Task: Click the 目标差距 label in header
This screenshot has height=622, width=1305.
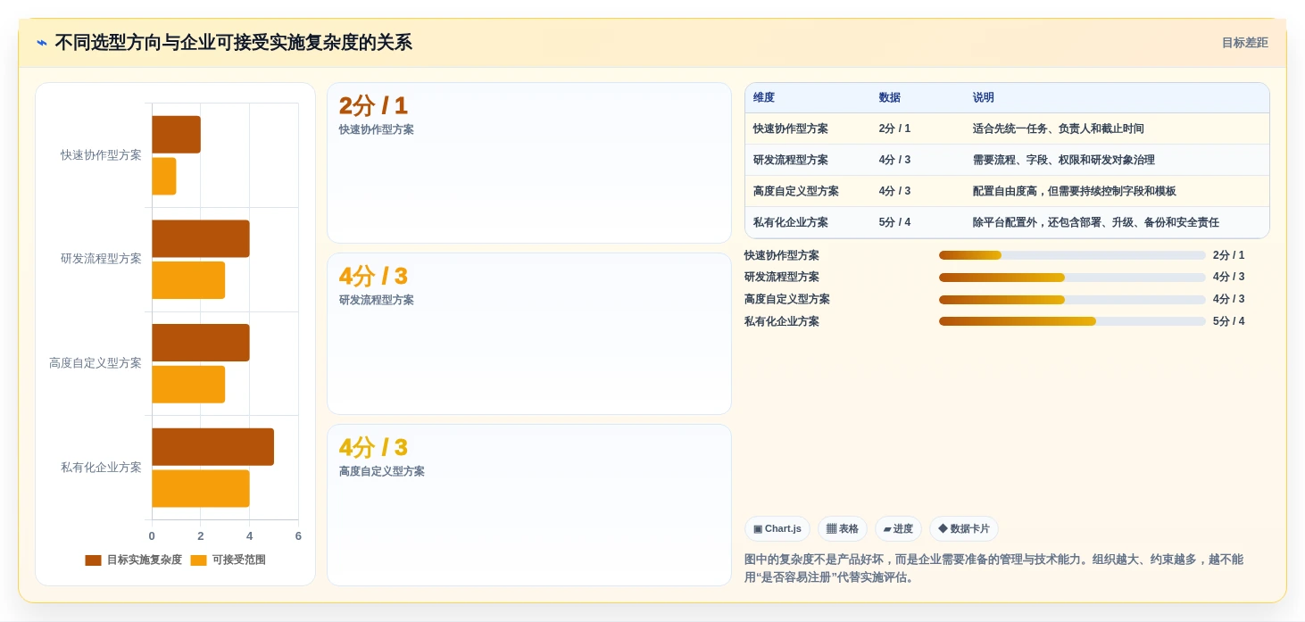Action: [x=1244, y=43]
